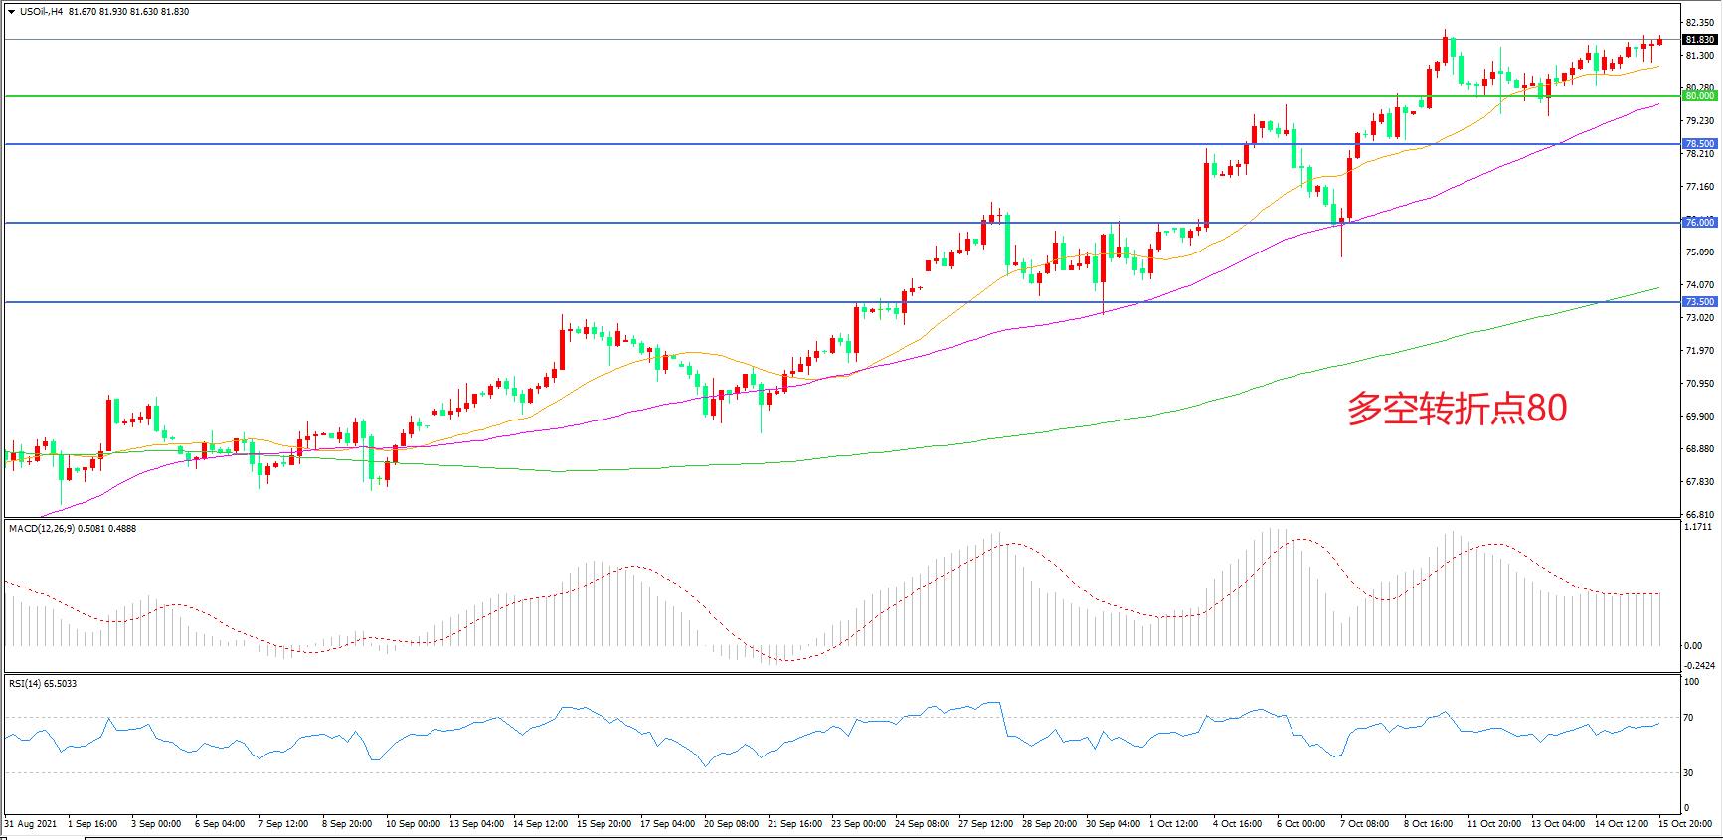Click the USOil,H4 chart title text
This screenshot has width=1723, height=840.
(41, 12)
